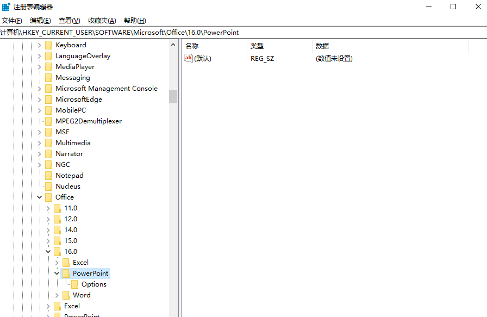Click the Registry Editor title bar icon
The image size is (487, 317).
pos(5,6)
